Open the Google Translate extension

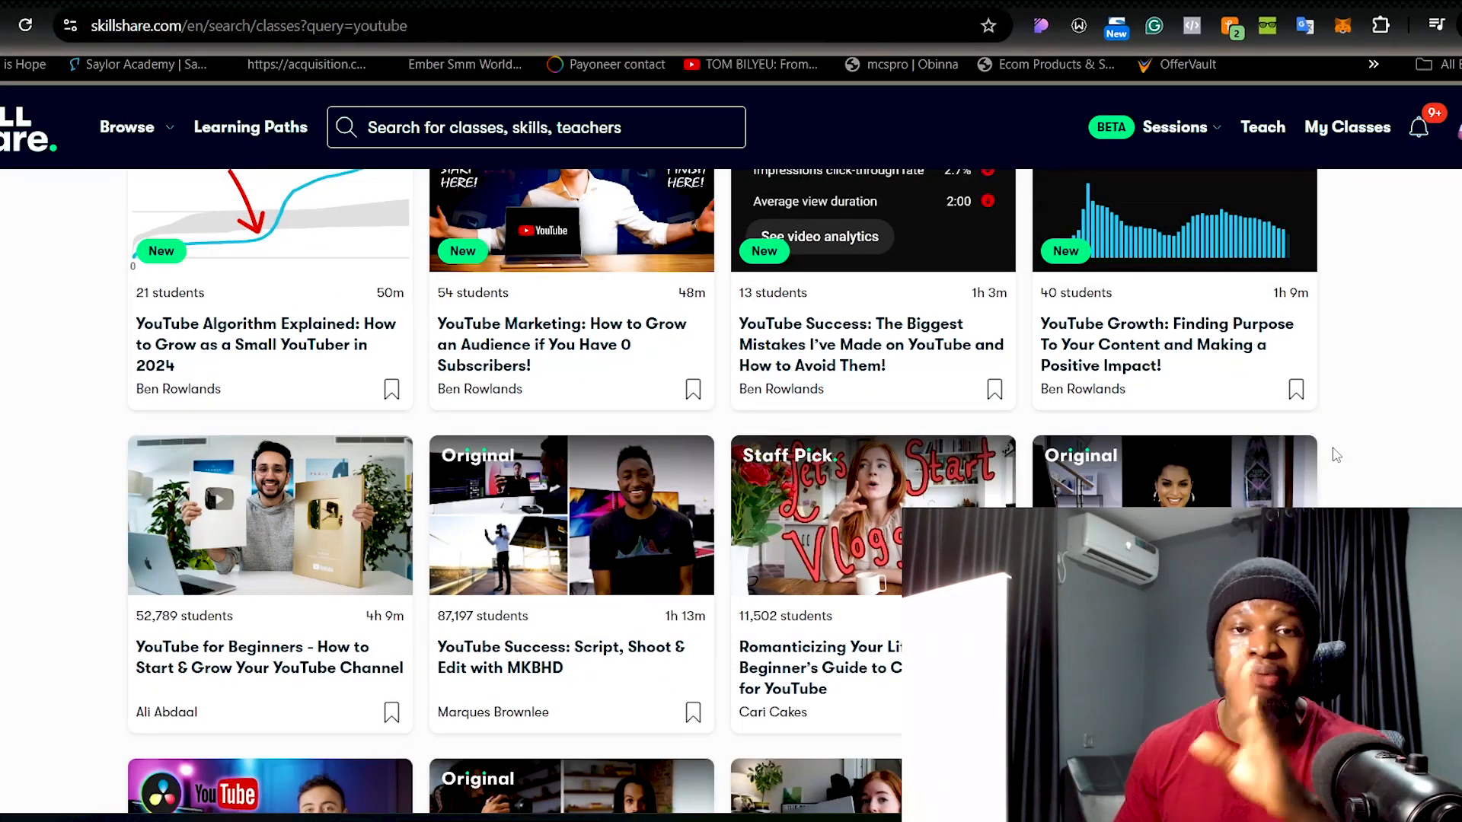coord(1305,26)
